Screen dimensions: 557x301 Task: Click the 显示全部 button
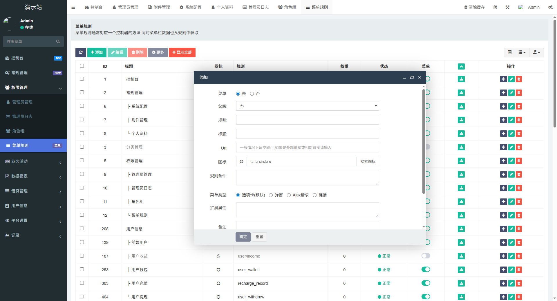(182, 52)
